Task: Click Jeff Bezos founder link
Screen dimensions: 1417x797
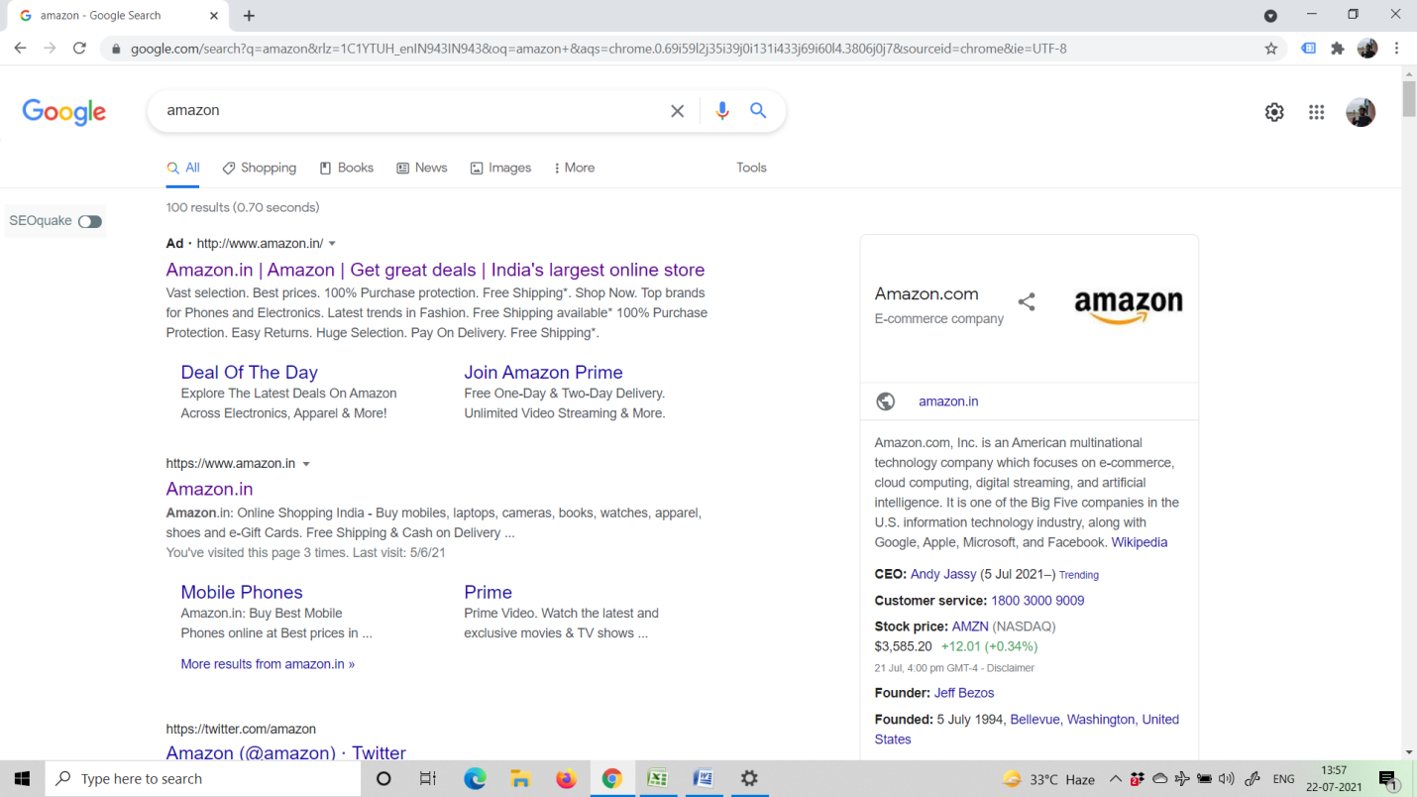Action: [964, 693]
